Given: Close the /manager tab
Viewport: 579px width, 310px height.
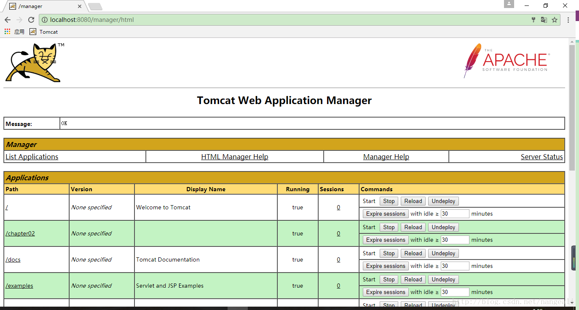Looking at the screenshot, I should (x=80, y=6).
